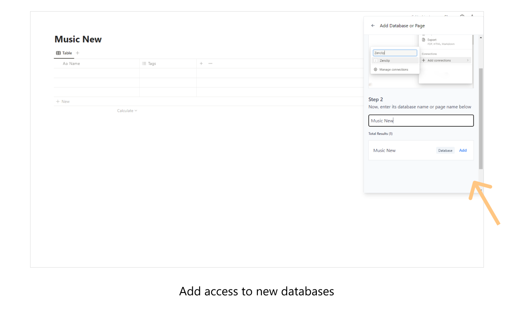Add a new property column with plus icon
514x321 pixels.
[x=201, y=63]
